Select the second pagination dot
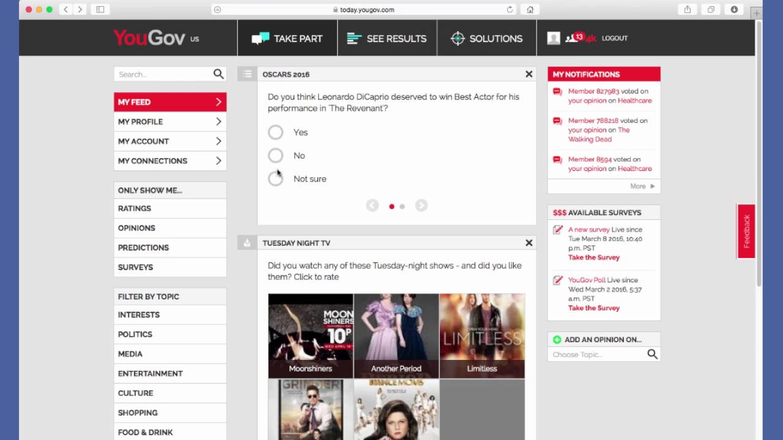Viewport: 783px width, 440px height. click(x=402, y=207)
